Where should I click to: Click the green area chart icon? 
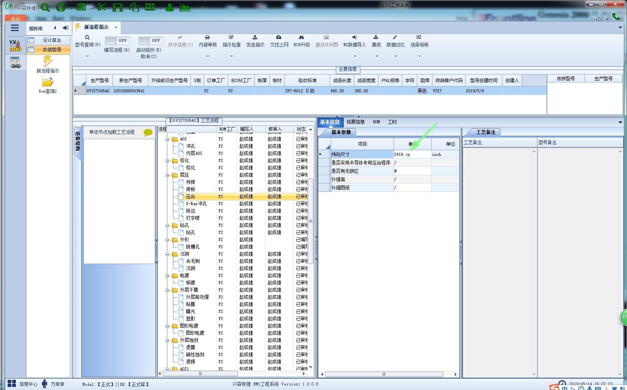point(185,7)
